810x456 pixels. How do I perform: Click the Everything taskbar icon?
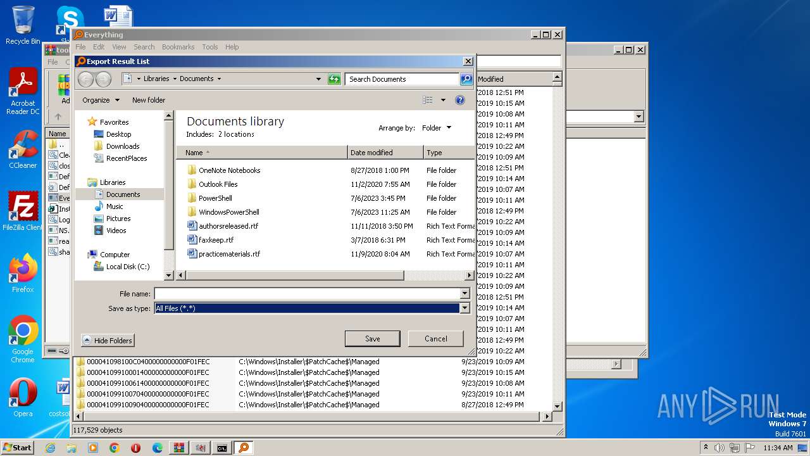click(243, 448)
